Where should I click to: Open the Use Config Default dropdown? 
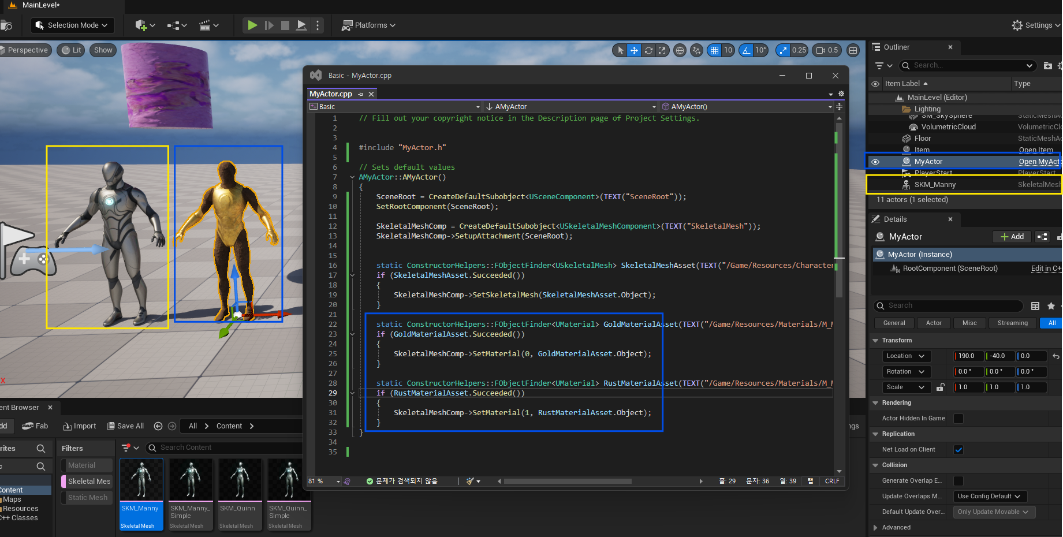[989, 497]
